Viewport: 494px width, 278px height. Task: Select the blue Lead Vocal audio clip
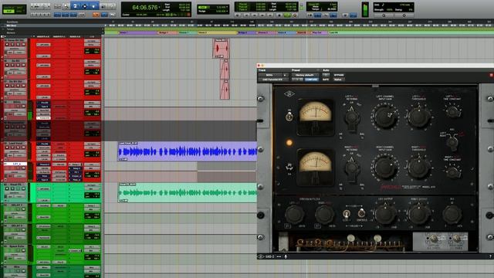tap(188, 151)
